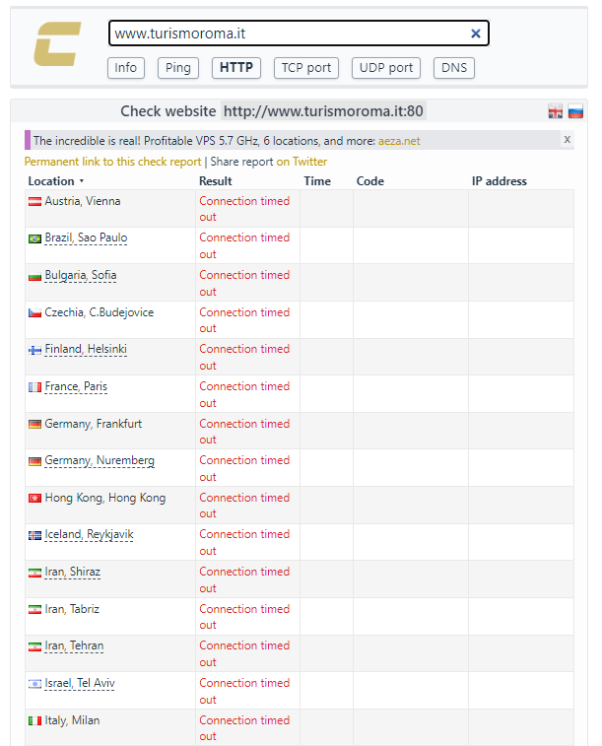Click the Israel flag icon
This screenshot has height=746, width=602.
point(34,684)
